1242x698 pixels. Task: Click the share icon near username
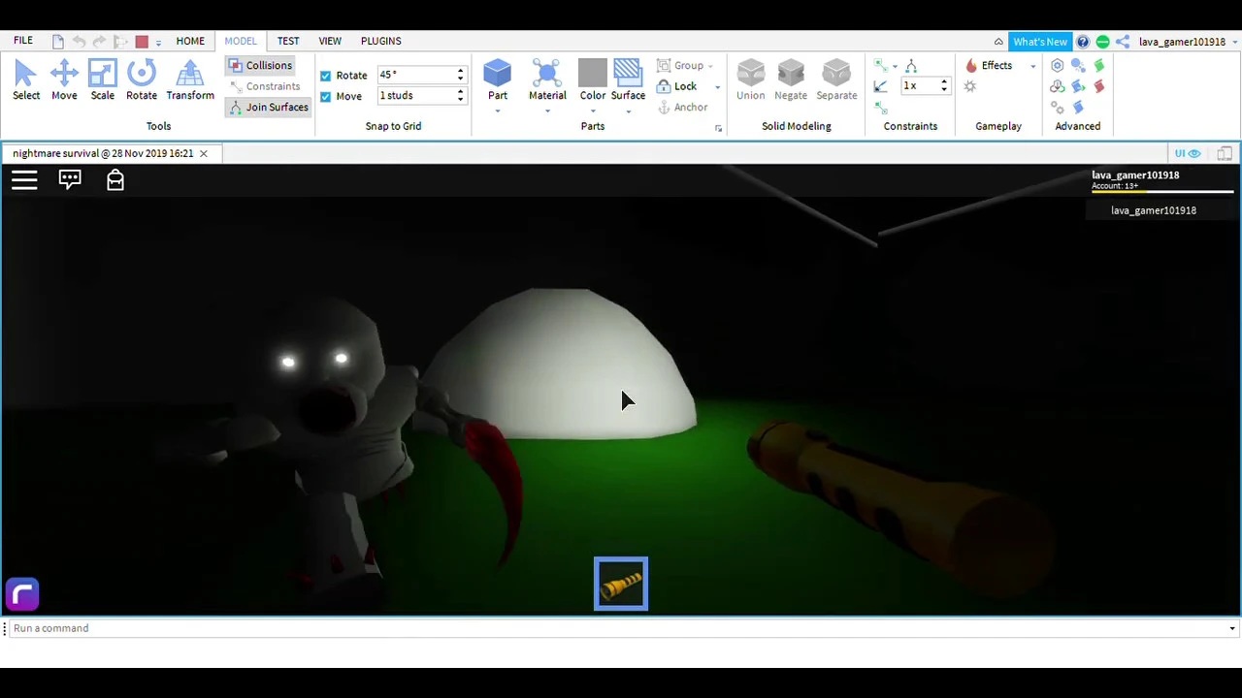[x=1123, y=42]
